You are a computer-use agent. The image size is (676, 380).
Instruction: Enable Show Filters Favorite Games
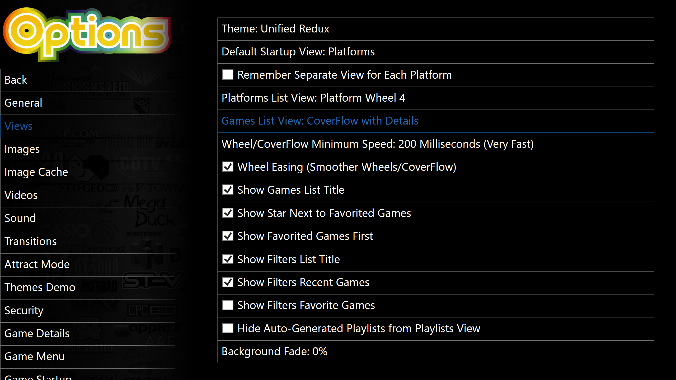point(228,305)
